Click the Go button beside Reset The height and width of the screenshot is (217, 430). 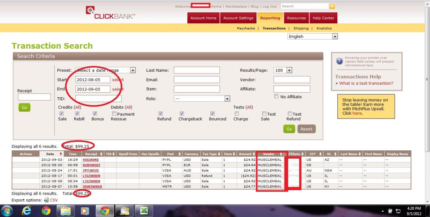tap(289, 129)
